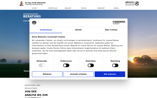The width and height of the screenshot is (157, 98).
Task: Click the Unternehmensberatung subtitle in header
Action: point(34,4)
